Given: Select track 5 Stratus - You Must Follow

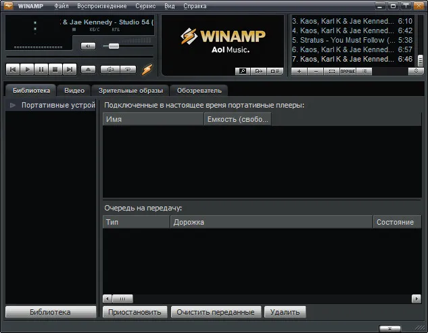Looking at the screenshot, I should click(352, 40).
